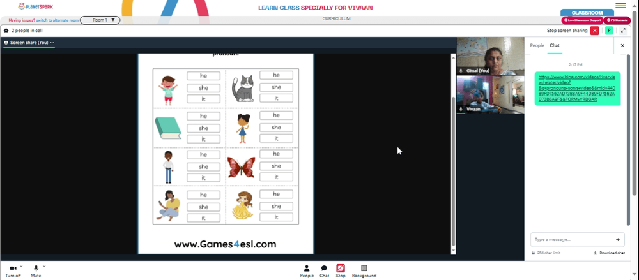Click 'it' box beside the cat
Image resolution: width=639 pixels, height=280 pixels.
[x=276, y=98]
